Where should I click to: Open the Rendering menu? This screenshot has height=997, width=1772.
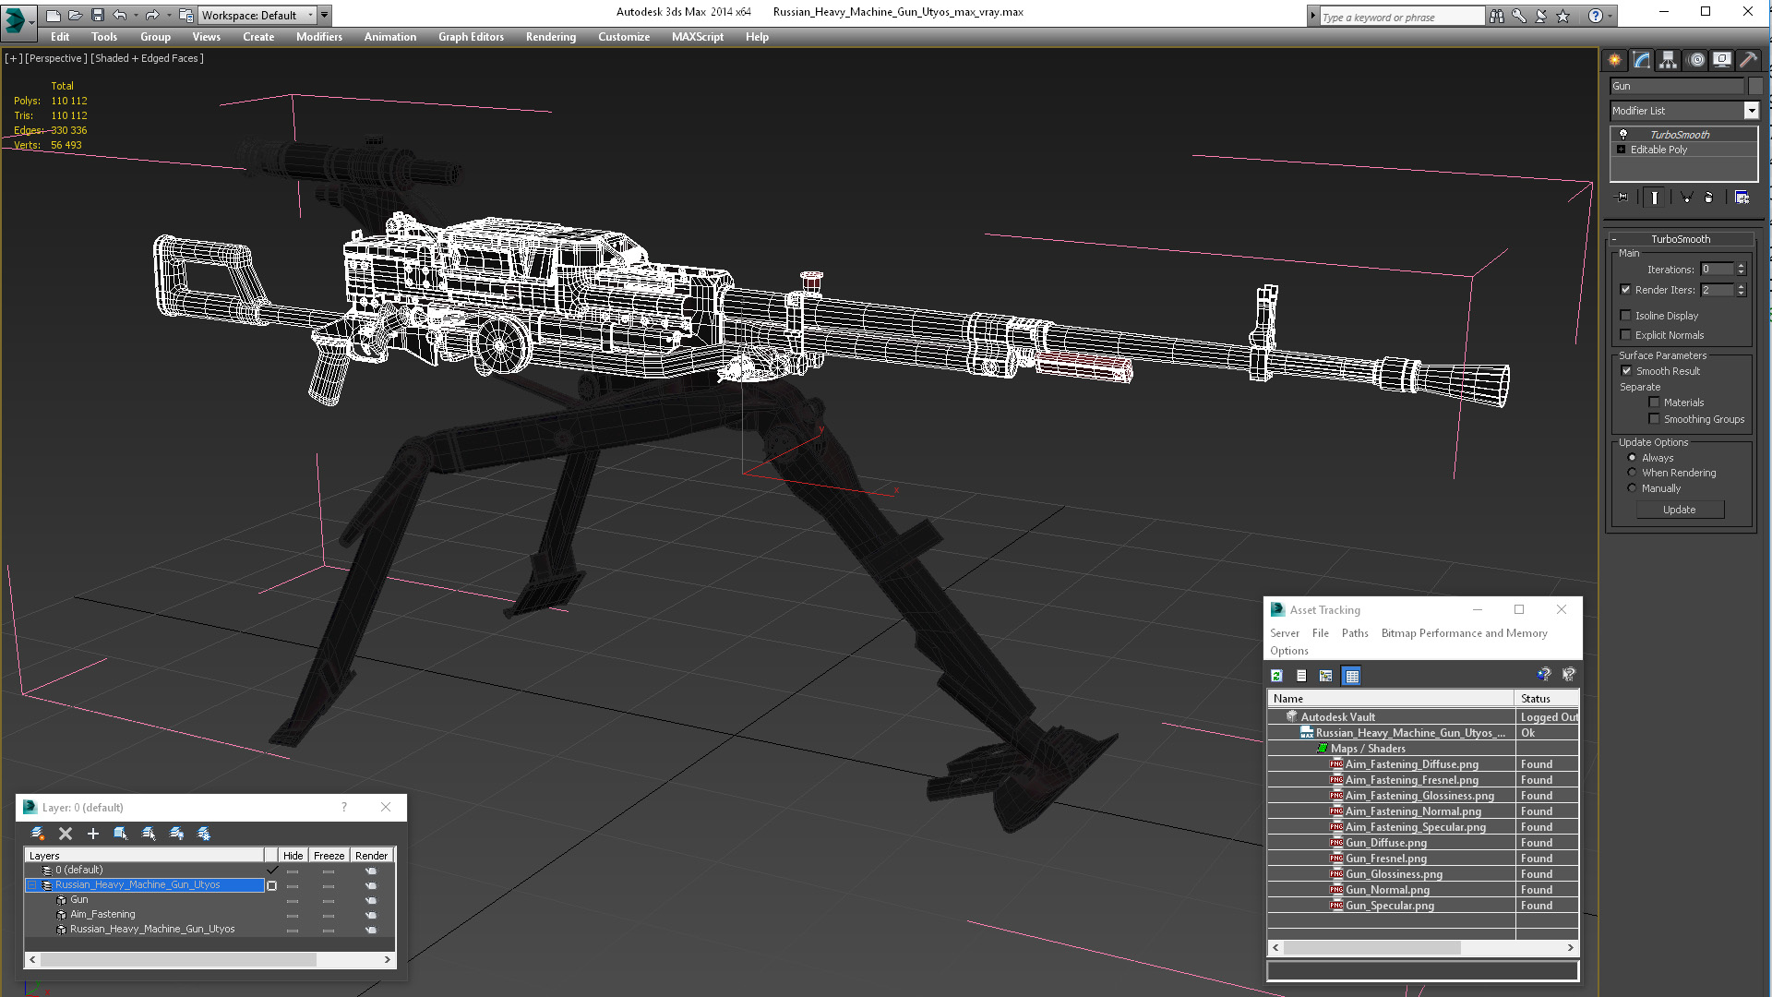tap(550, 37)
